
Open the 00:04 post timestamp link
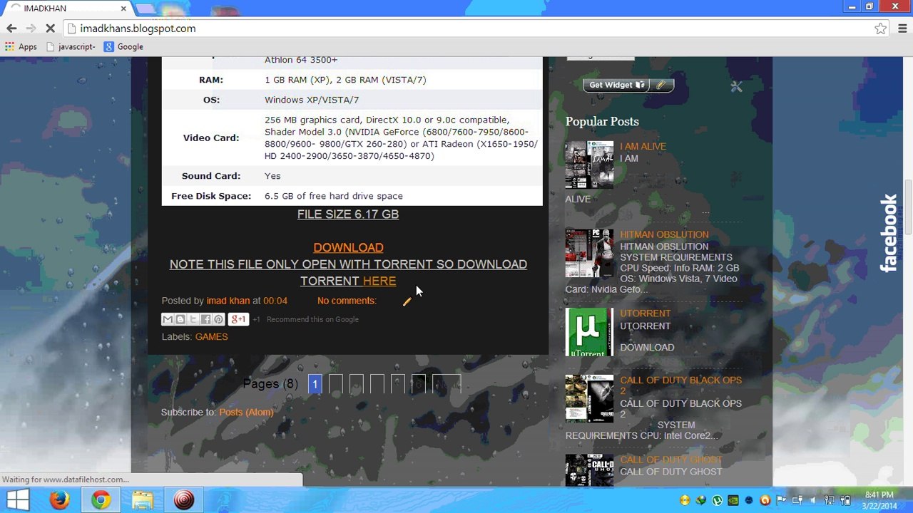click(275, 301)
